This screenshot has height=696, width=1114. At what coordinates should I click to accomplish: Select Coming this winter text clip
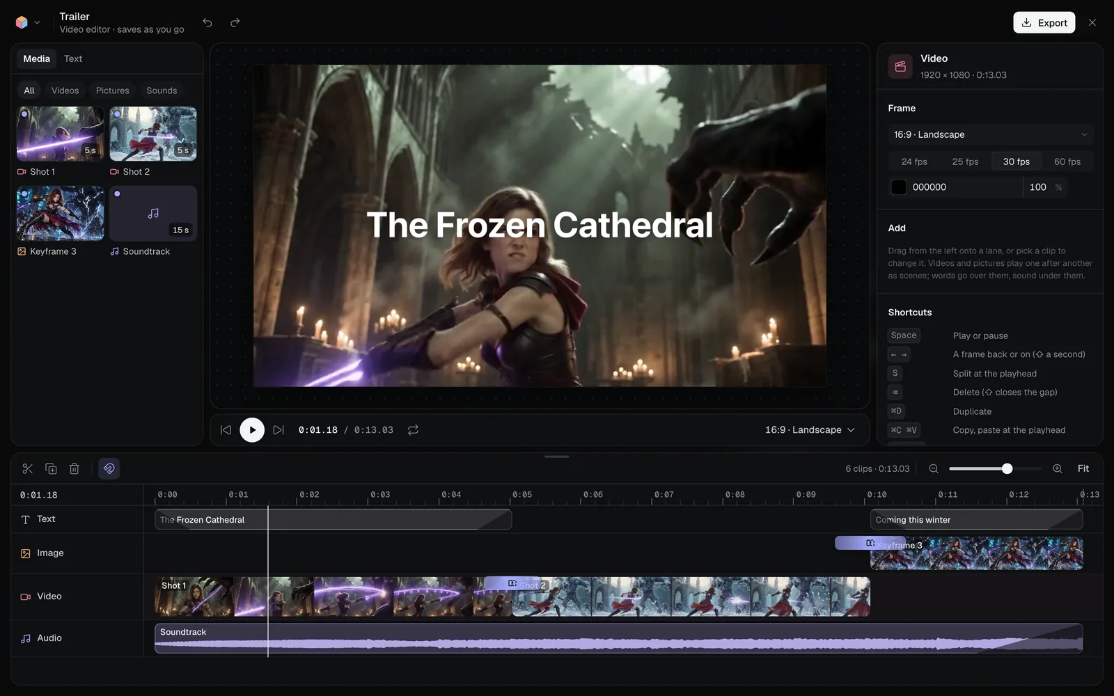point(976,519)
